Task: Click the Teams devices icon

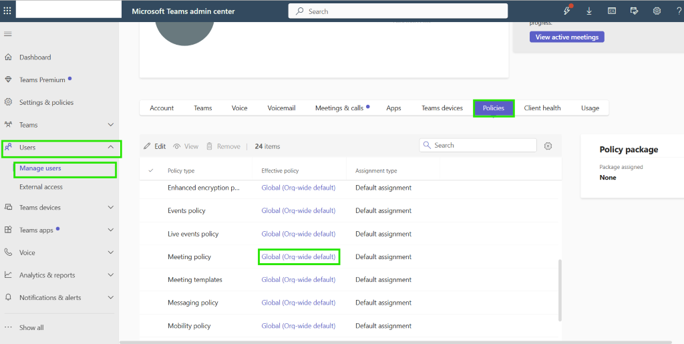Action: 8,207
